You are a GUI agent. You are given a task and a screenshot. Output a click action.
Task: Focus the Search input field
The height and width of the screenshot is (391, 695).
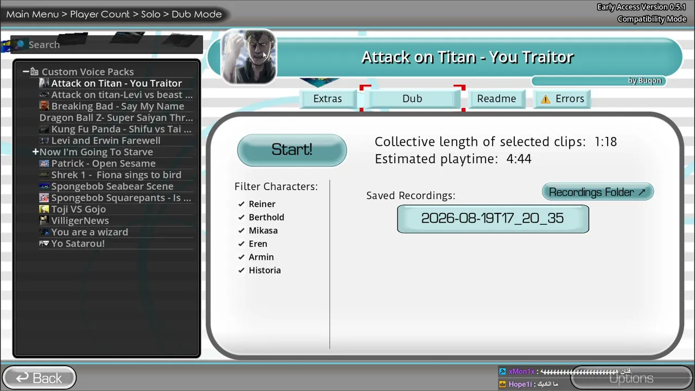click(x=108, y=45)
